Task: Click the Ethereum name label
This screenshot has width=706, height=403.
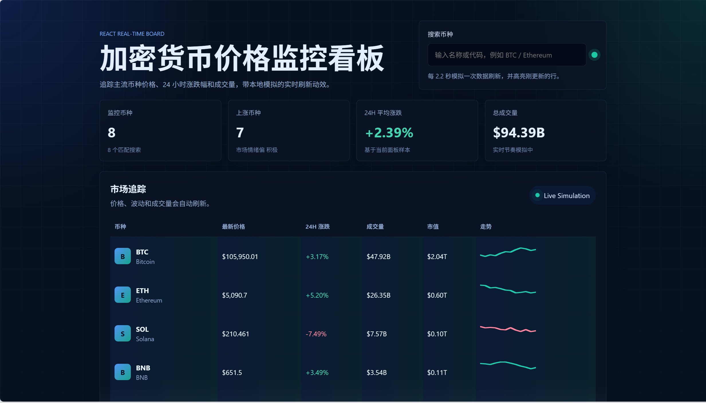Action: 149,300
